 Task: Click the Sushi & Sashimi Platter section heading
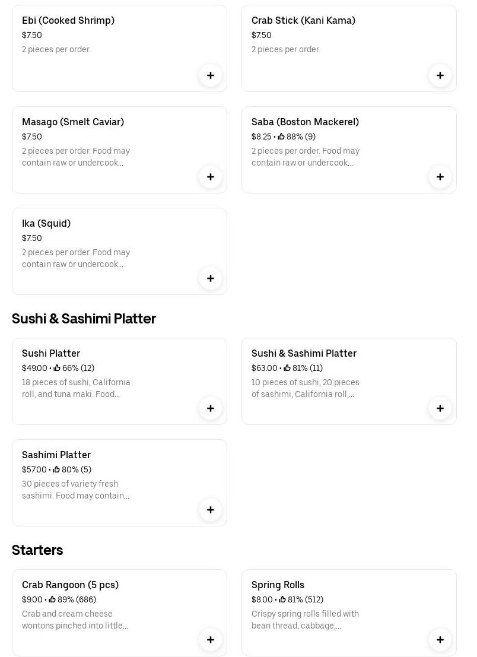(84, 319)
